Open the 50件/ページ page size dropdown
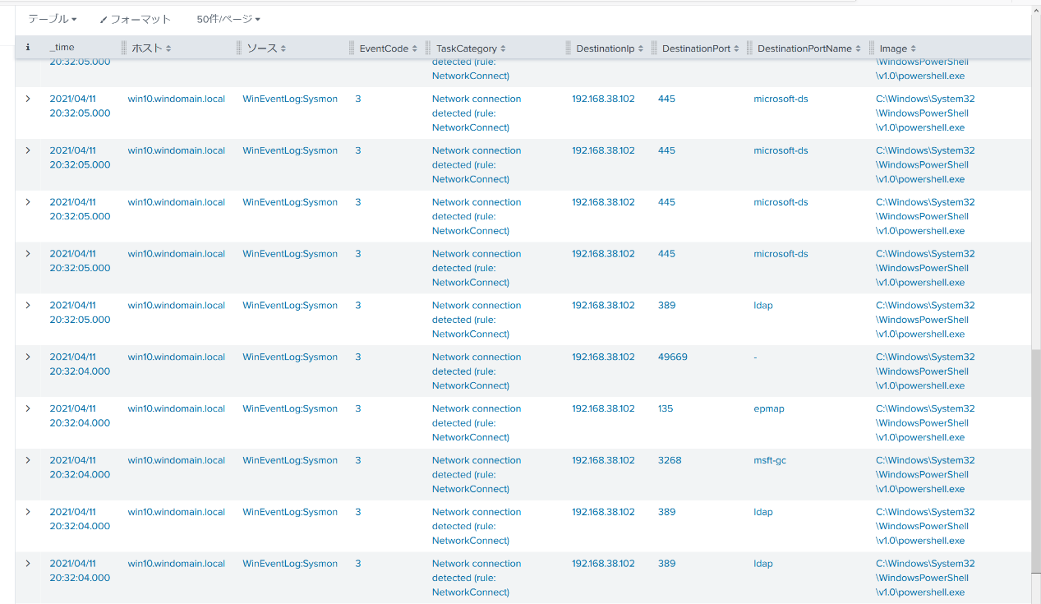Screen dimensions: 1041x604 pos(228,19)
